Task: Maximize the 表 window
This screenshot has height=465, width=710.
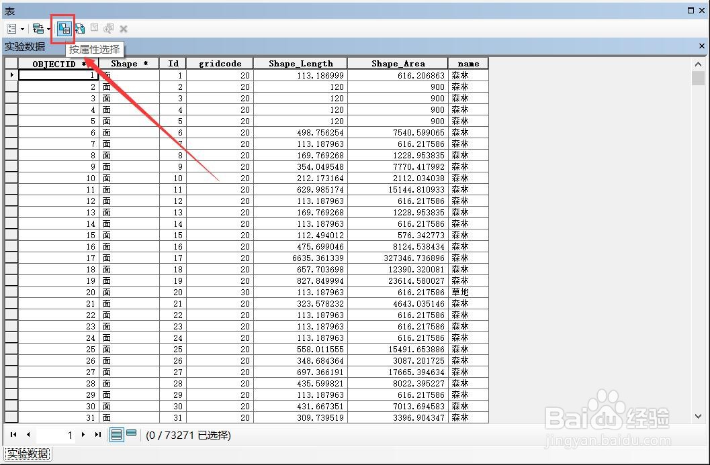Action: [691, 10]
